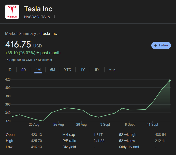Screen dimensions: 176x155
Task: Click the Tesla Inc text in the breadcrumb
Action: tap(49, 33)
